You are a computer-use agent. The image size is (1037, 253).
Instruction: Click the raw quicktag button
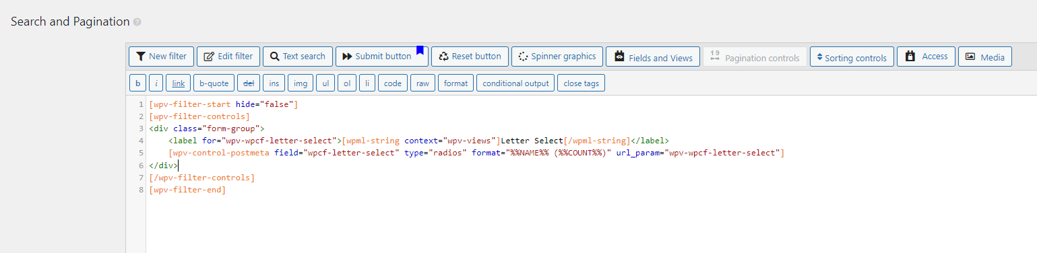pos(422,83)
